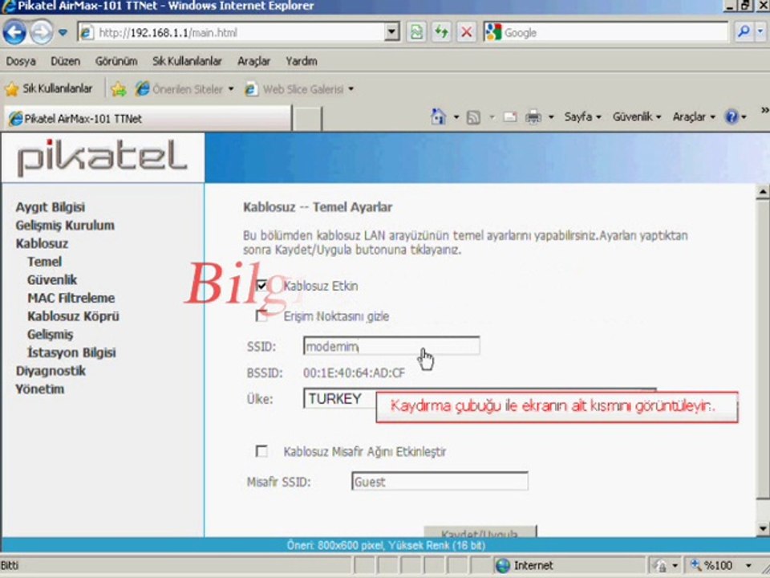Select the Kablosuz sidebar item

pyautogui.click(x=42, y=243)
